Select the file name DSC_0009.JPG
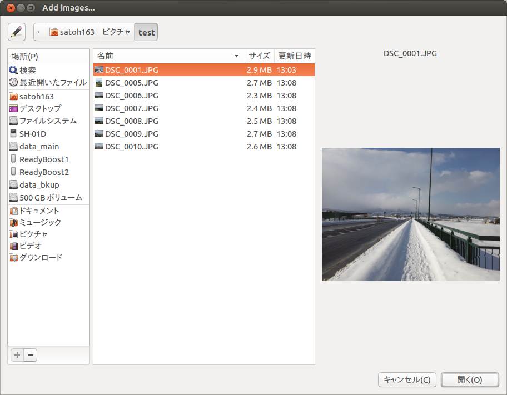 132,134
